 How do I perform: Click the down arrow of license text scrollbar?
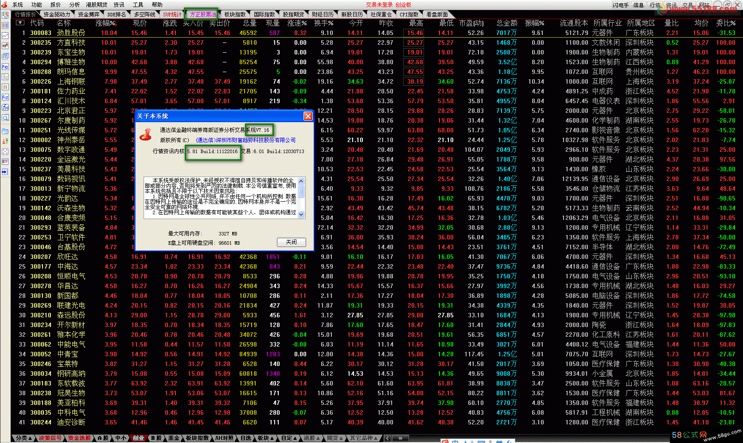(301, 214)
